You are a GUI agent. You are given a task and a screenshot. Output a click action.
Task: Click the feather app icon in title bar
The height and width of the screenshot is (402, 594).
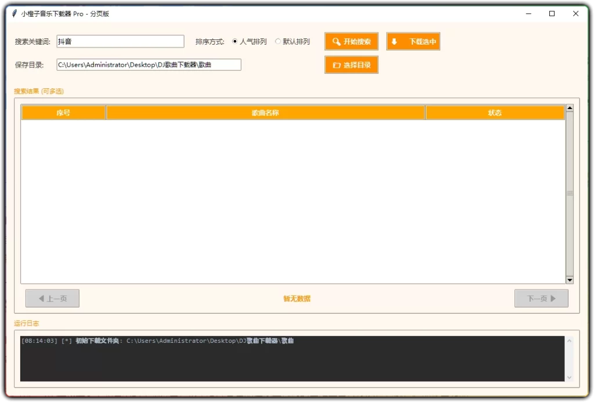click(x=15, y=14)
